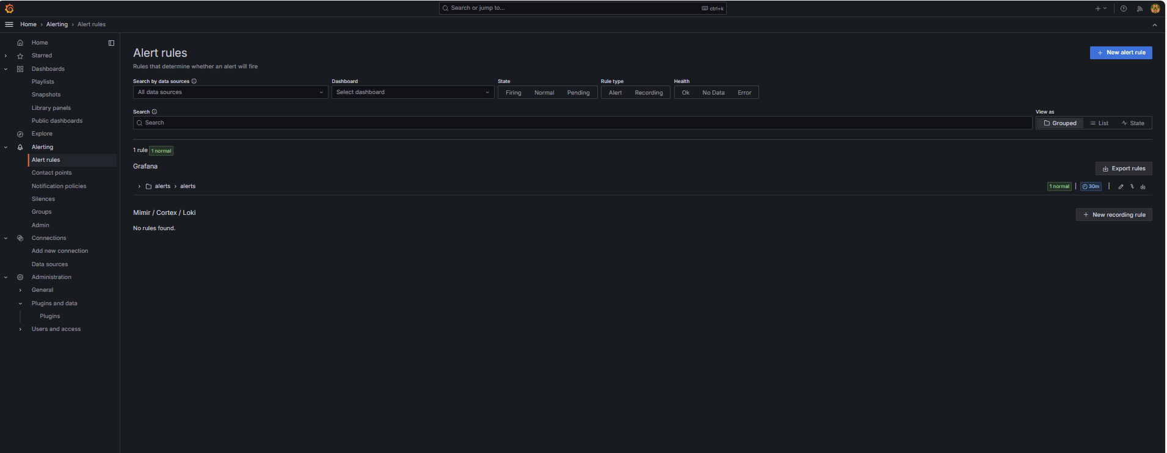
Task: Collapse the Administration sidebar section
Action: pos(6,277)
